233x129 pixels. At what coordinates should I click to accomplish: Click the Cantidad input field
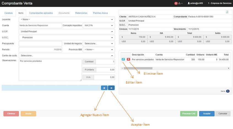pos(105,62)
